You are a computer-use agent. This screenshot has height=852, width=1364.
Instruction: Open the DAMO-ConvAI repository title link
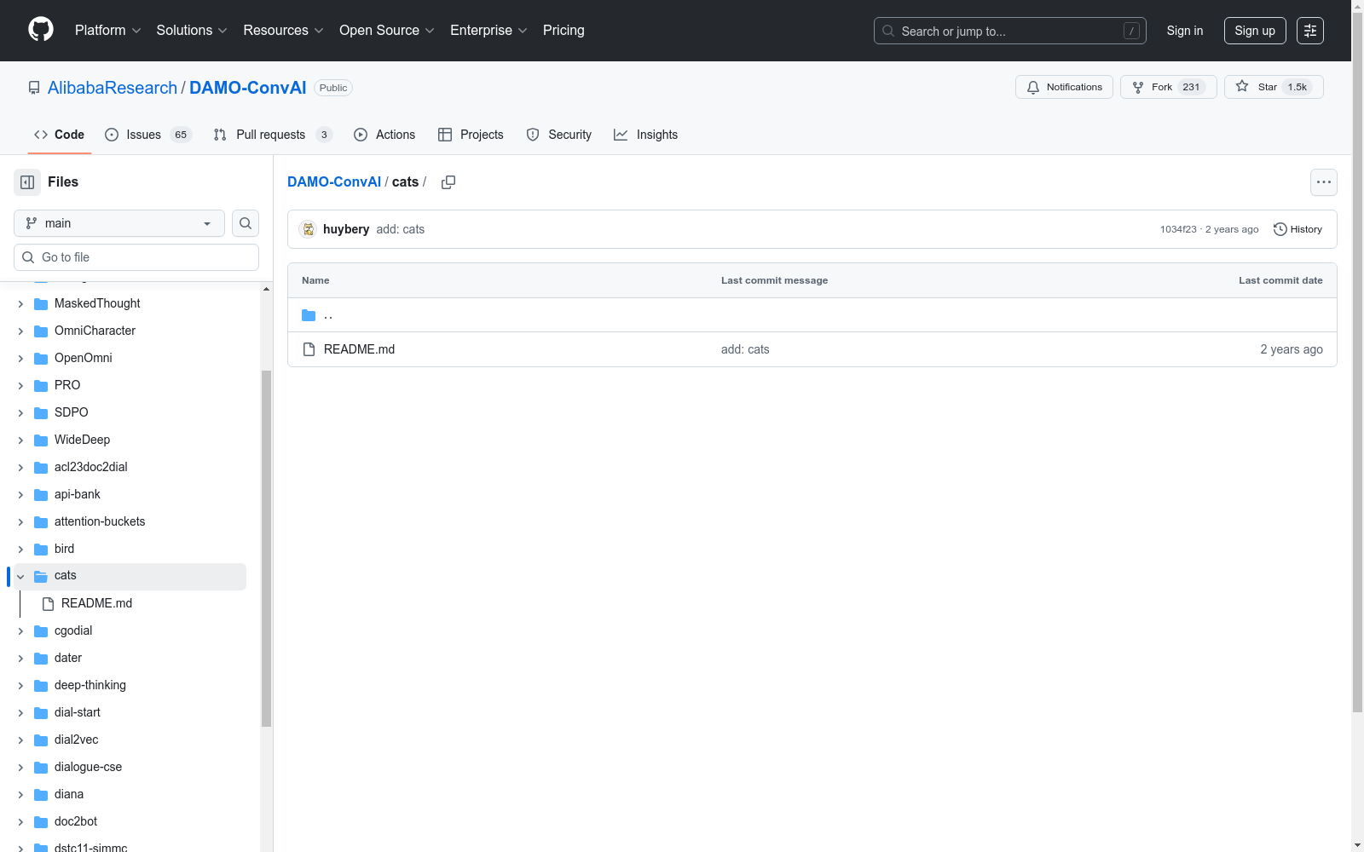248,88
